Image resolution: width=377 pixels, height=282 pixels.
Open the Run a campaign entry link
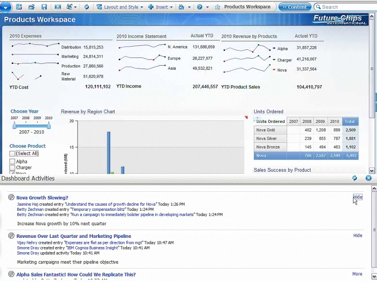(132, 215)
